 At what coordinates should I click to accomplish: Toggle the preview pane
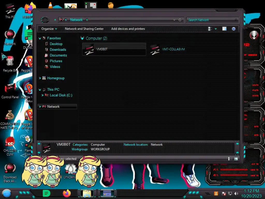[224, 29]
